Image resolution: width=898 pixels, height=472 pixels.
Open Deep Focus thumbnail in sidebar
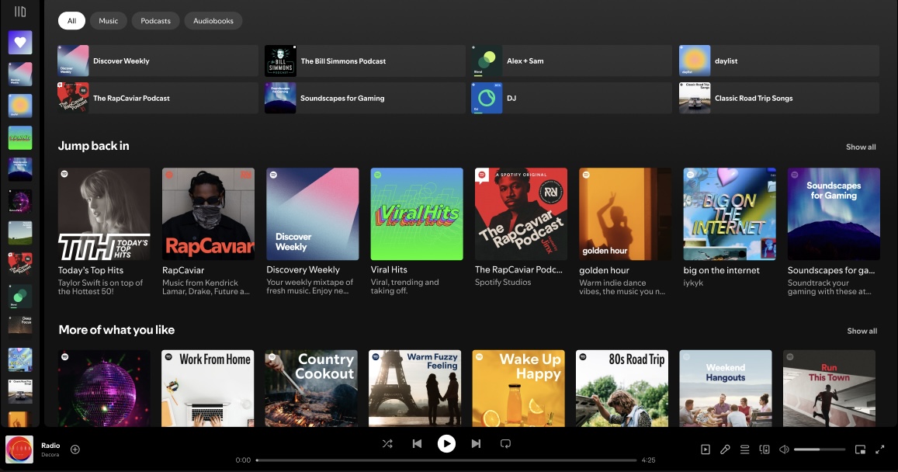pyautogui.click(x=20, y=324)
